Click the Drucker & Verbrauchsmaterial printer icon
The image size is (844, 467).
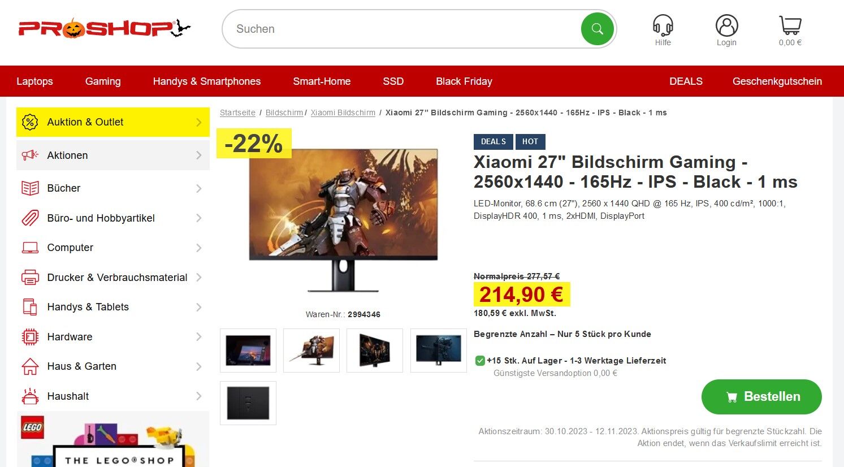(30, 278)
